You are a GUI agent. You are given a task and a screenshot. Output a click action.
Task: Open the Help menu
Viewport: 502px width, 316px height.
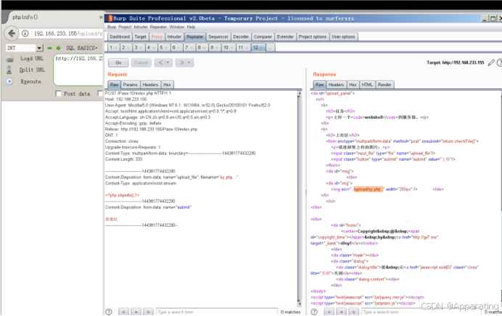pos(191,27)
